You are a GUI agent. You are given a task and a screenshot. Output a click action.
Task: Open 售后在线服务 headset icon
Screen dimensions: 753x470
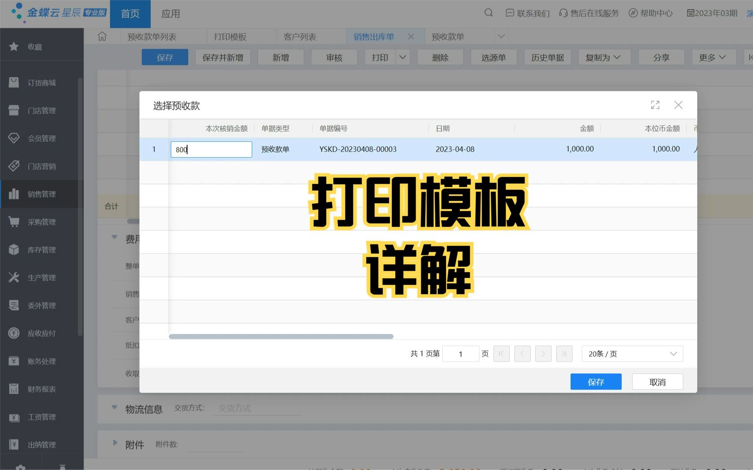(x=563, y=13)
